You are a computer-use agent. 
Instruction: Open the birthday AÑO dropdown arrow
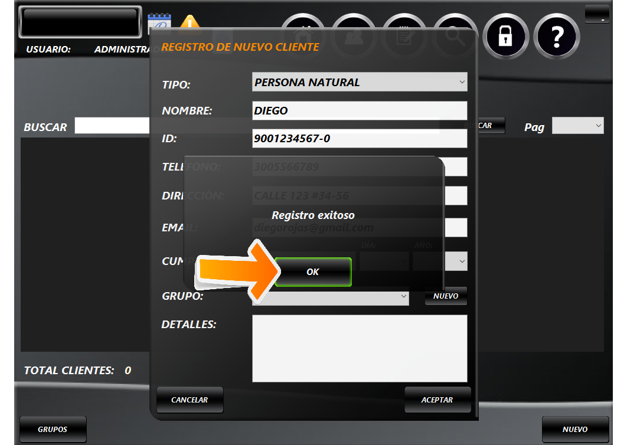(462, 261)
